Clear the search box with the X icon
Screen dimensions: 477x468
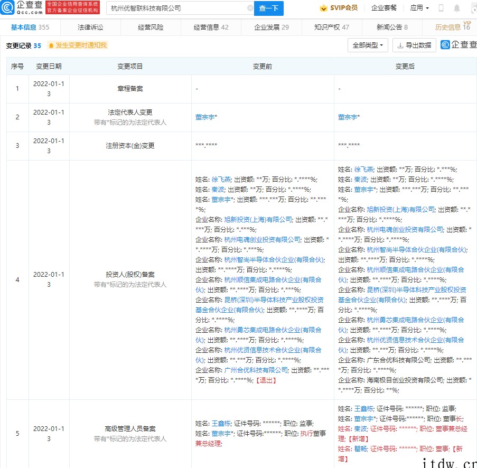click(250, 8)
